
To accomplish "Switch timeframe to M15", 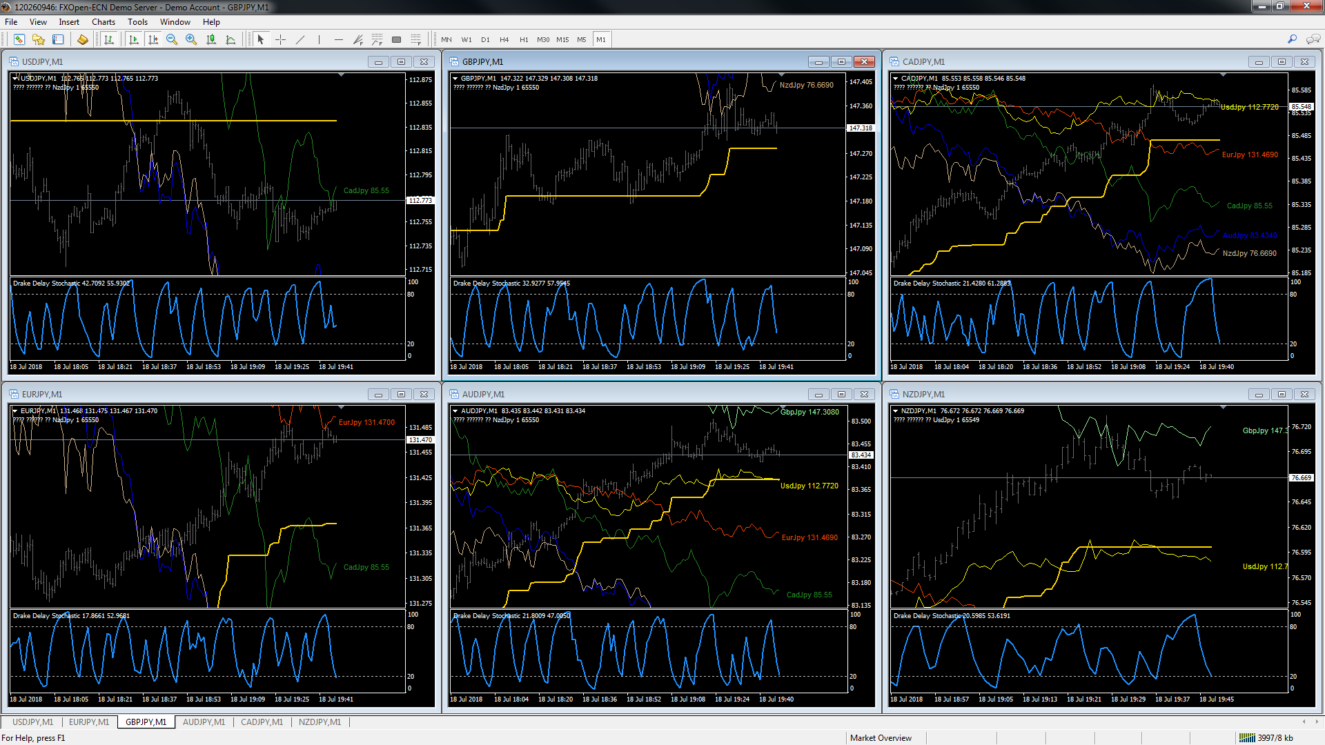I will point(562,39).
